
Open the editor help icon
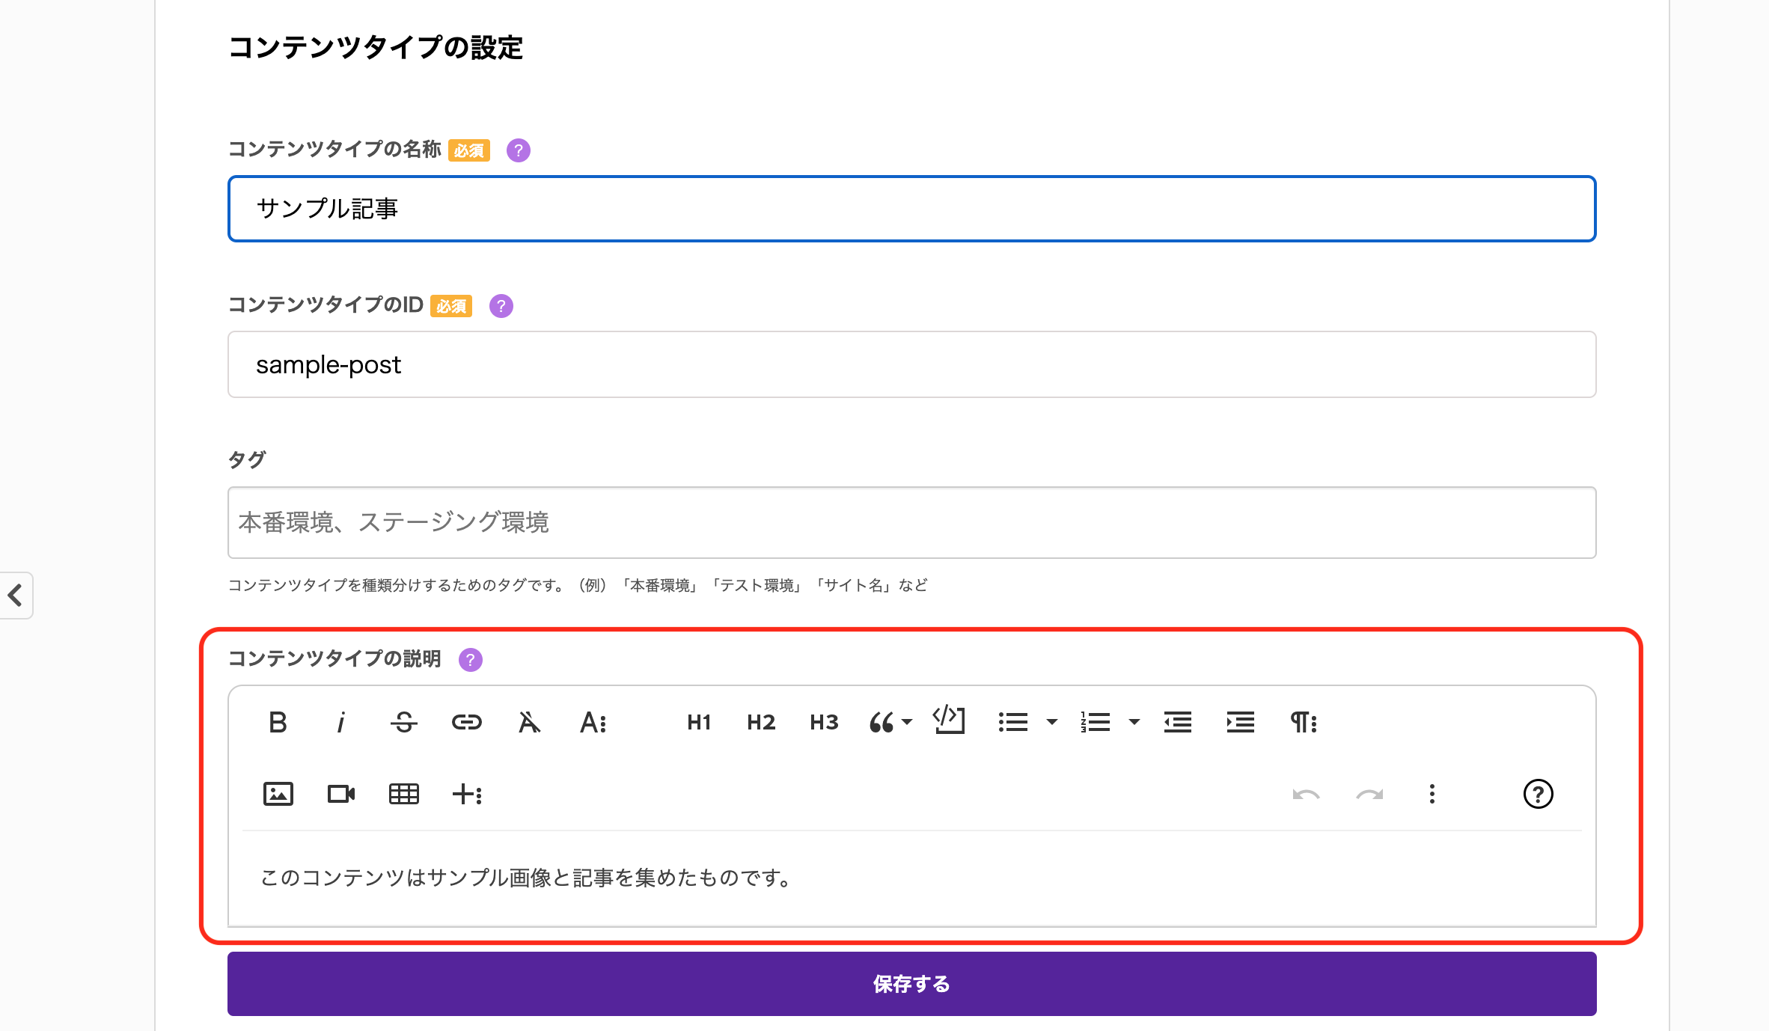pos(1538,794)
